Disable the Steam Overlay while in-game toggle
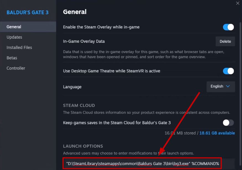 tap(228, 27)
